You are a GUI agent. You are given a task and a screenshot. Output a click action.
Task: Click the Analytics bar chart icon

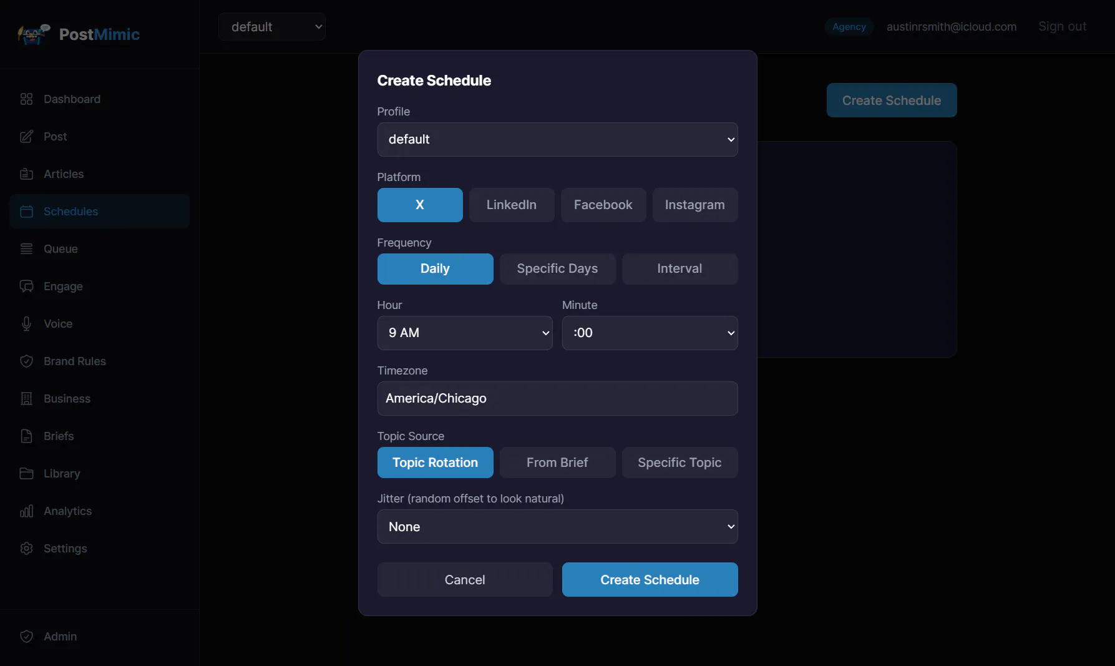point(26,511)
